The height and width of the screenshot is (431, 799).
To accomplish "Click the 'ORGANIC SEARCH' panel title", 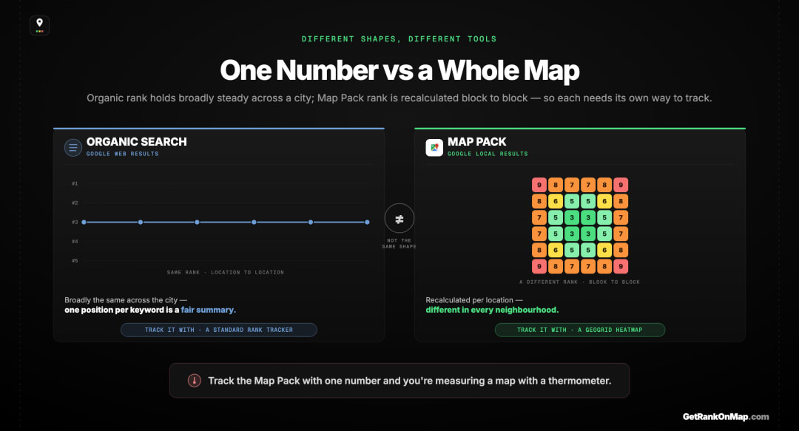I will tap(137, 142).
